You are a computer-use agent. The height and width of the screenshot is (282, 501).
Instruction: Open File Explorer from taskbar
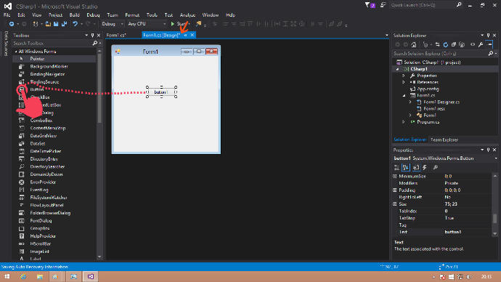tap(40, 277)
